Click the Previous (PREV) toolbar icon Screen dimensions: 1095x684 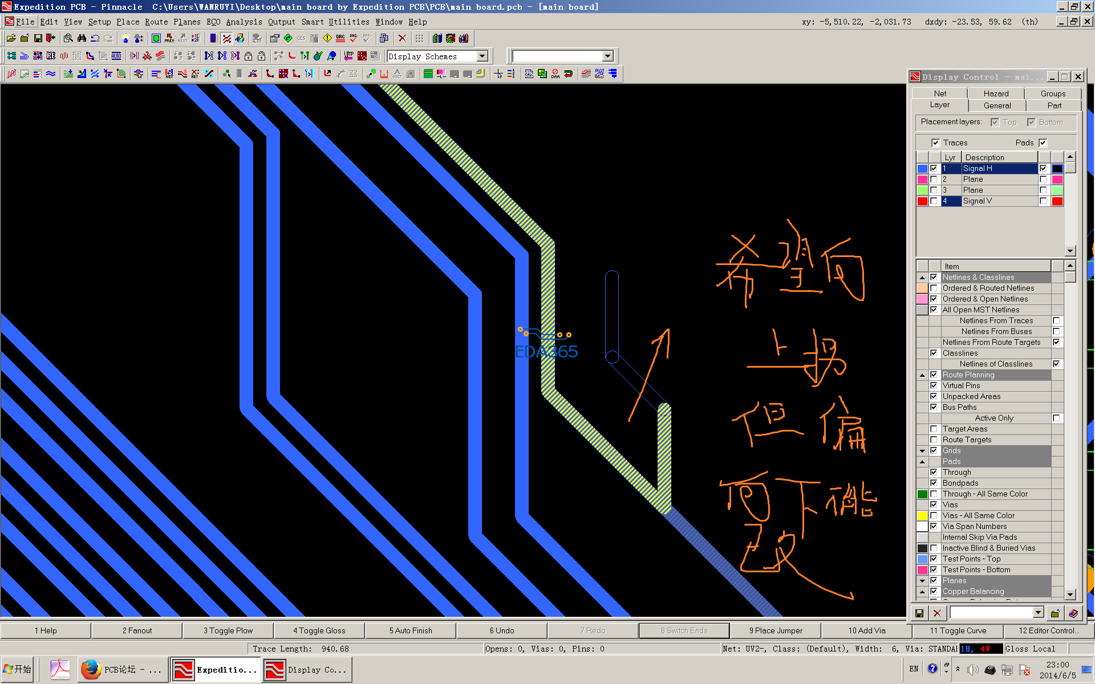pos(169,38)
